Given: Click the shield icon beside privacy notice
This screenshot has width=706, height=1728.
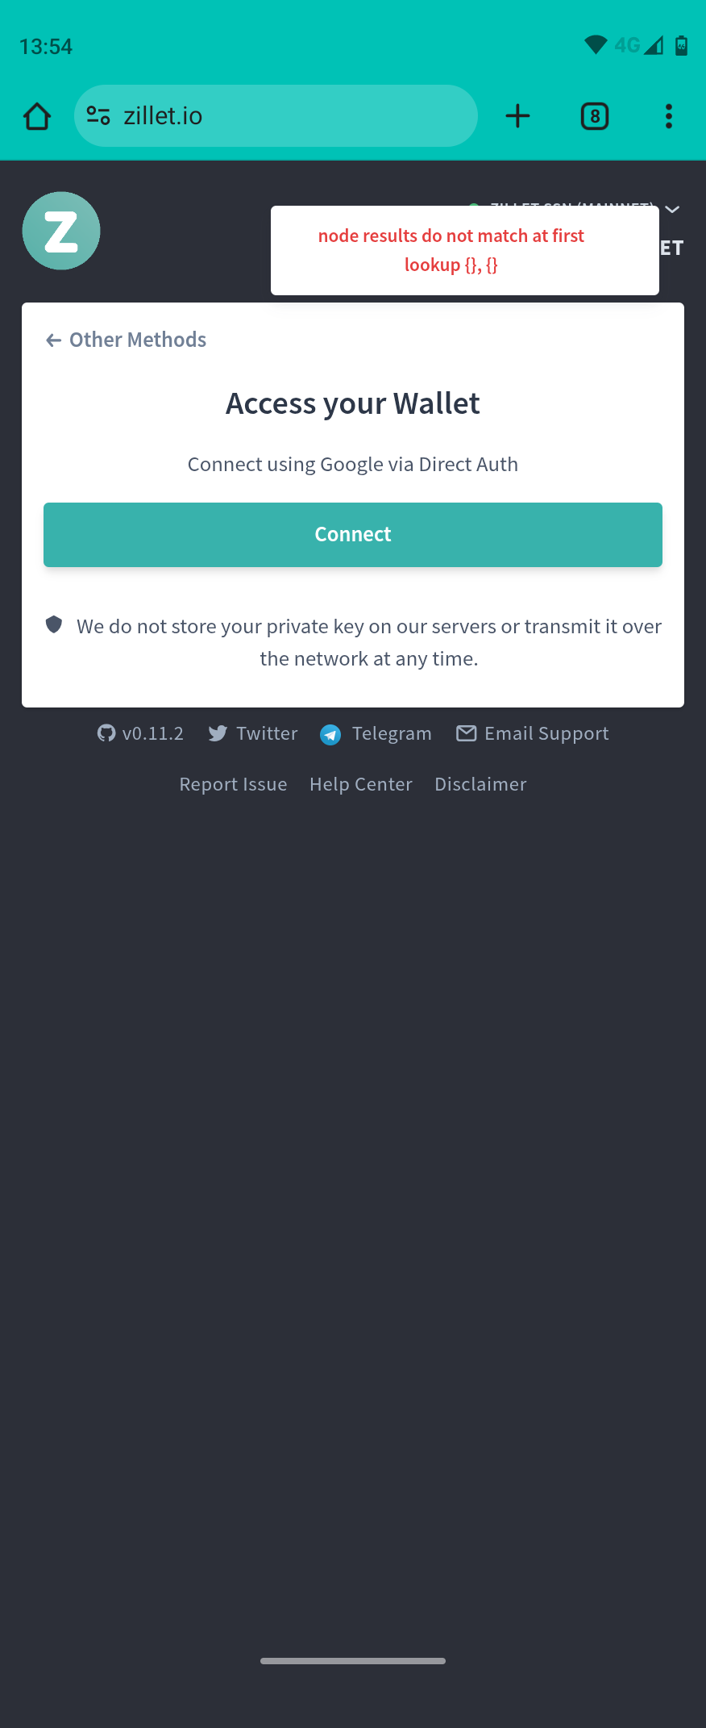Looking at the screenshot, I should point(54,624).
